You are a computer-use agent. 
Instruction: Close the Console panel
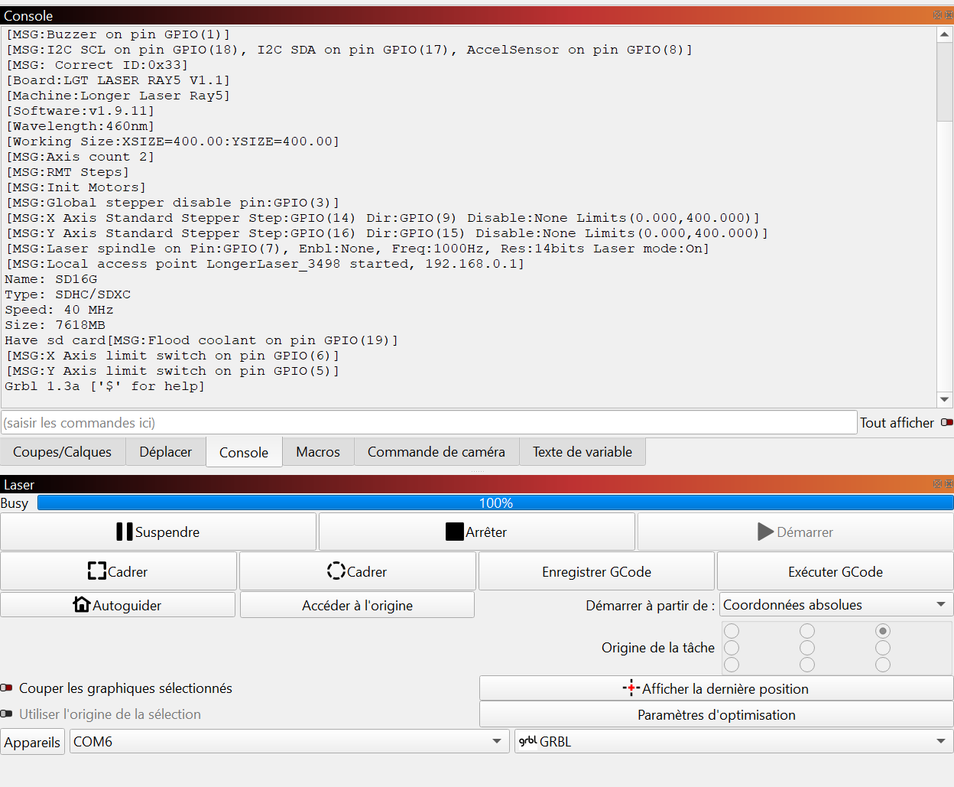949,15
